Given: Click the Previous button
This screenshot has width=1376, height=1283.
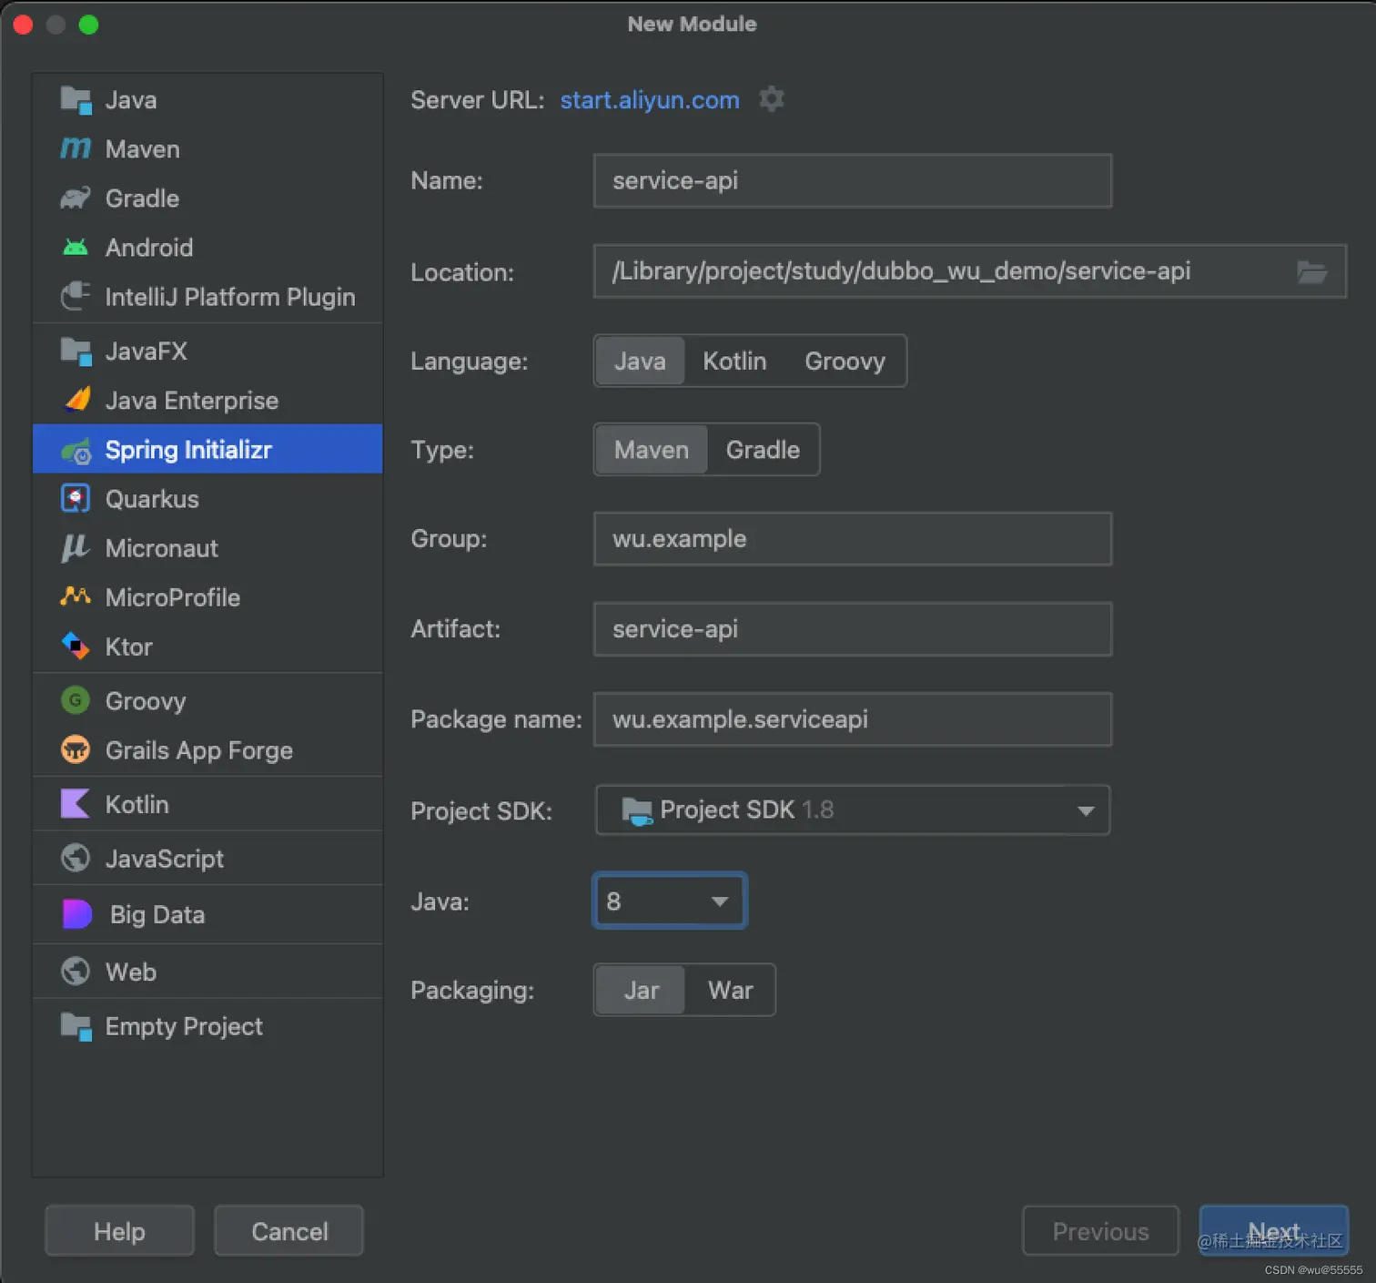Looking at the screenshot, I should point(1100,1231).
